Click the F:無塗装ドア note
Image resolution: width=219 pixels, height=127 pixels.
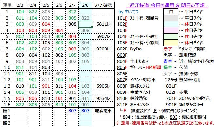tap(135, 111)
